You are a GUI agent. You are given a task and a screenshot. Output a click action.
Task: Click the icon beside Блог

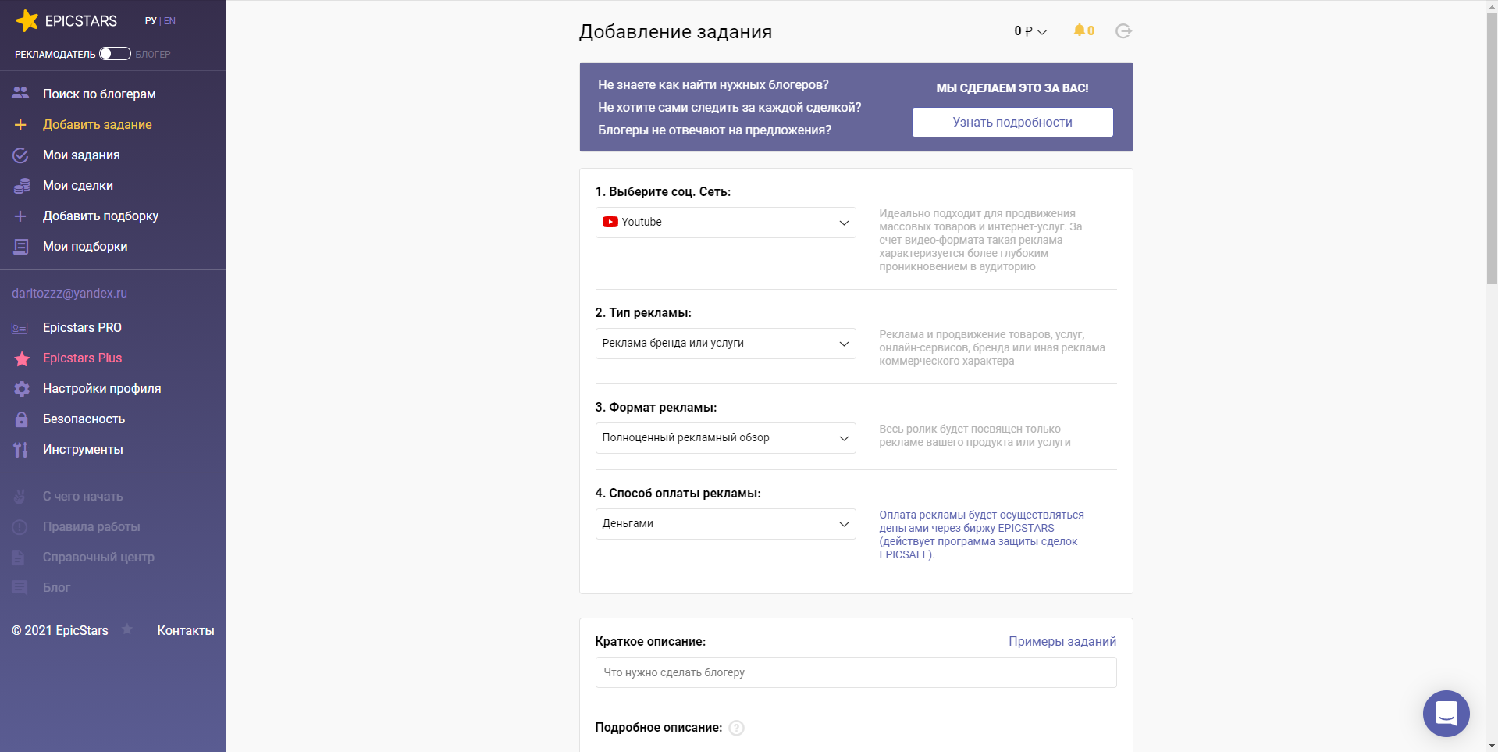[20, 587]
